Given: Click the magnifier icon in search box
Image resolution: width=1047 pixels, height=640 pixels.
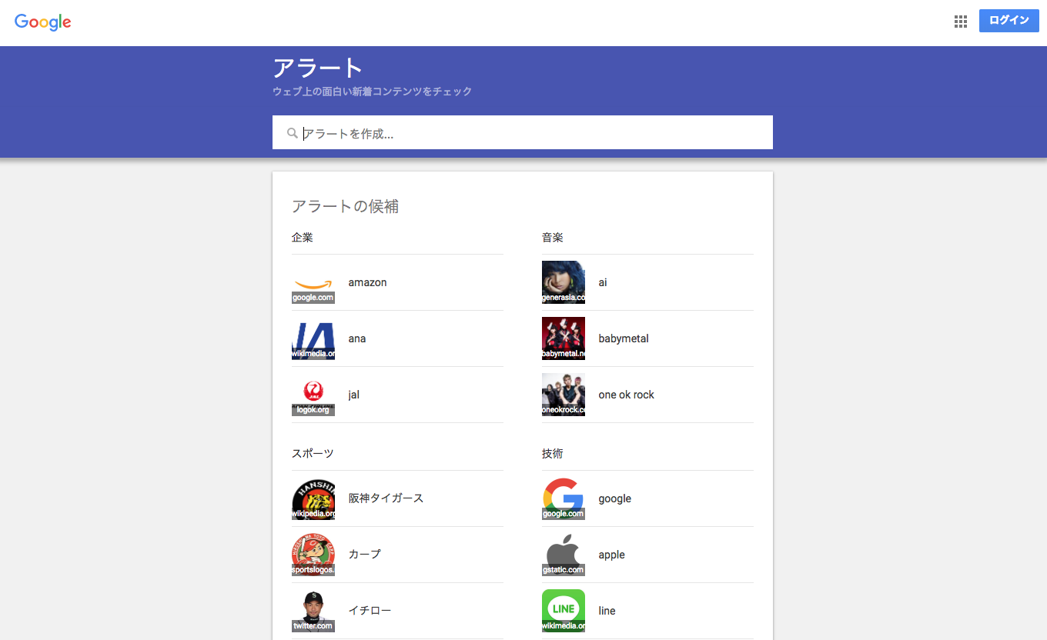Looking at the screenshot, I should point(293,133).
